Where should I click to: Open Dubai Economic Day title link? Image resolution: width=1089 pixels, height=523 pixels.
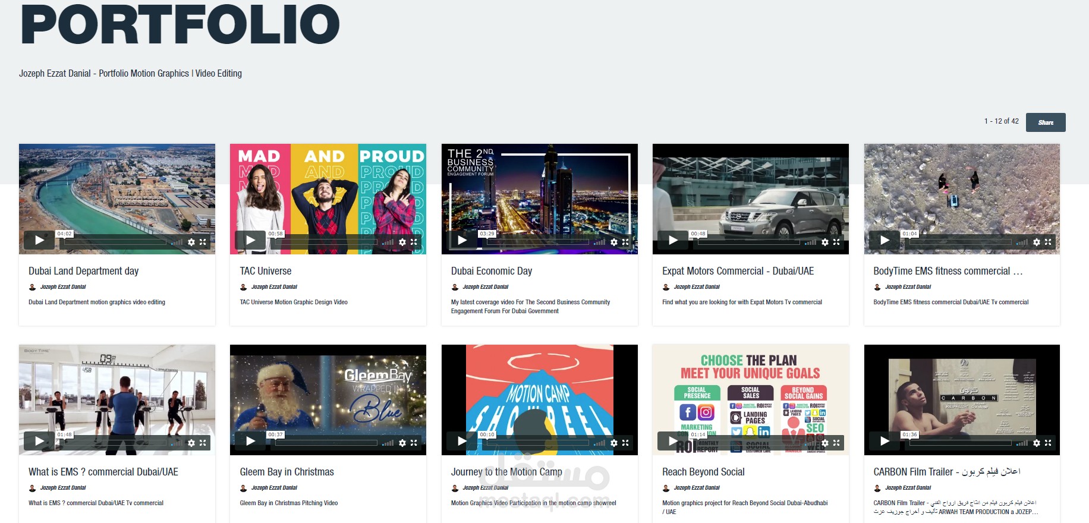(x=492, y=271)
